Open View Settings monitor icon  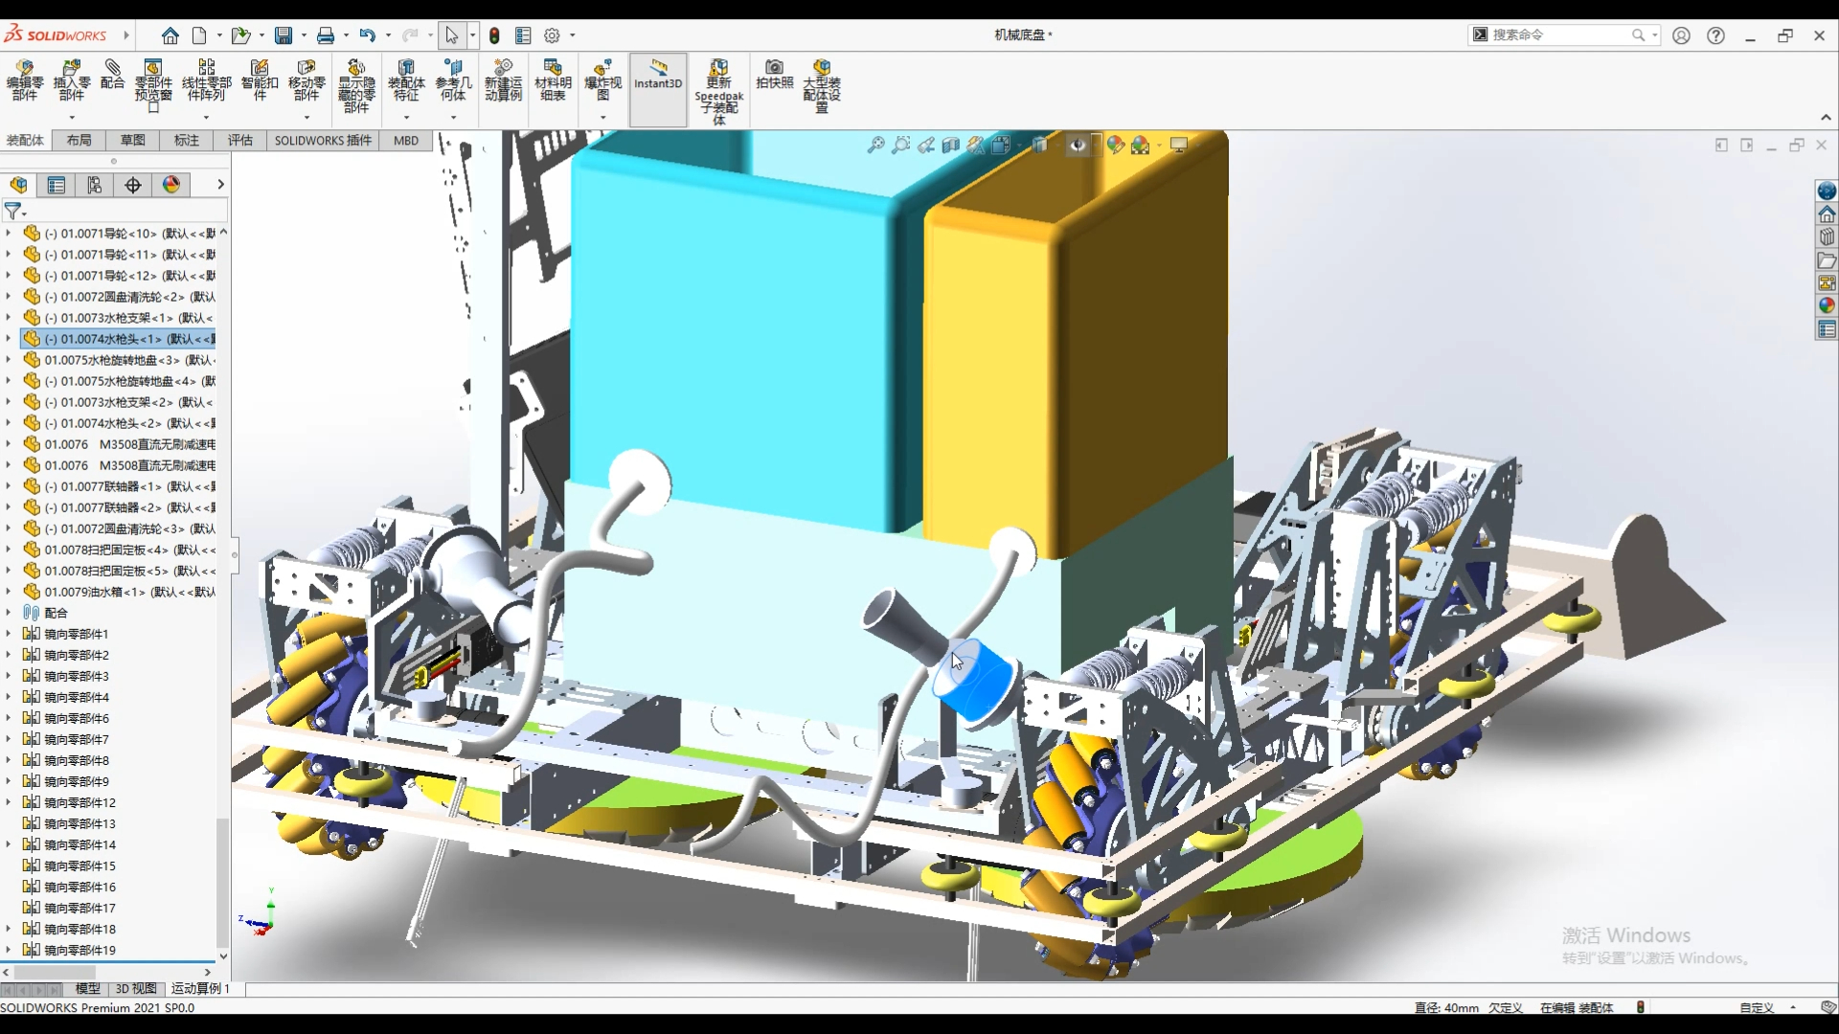pyautogui.click(x=1179, y=145)
